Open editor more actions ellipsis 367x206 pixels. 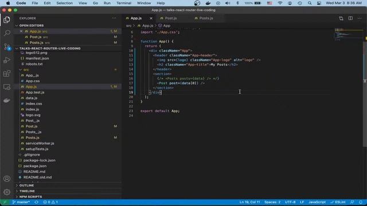pos(360,18)
